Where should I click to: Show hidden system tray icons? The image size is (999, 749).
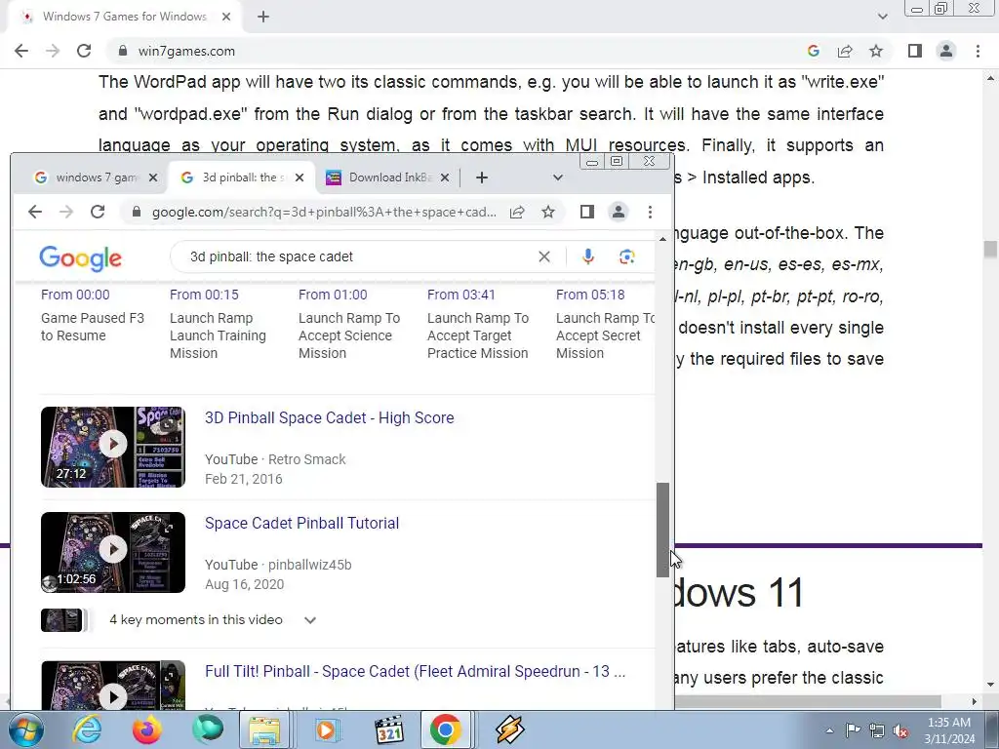pos(829,729)
